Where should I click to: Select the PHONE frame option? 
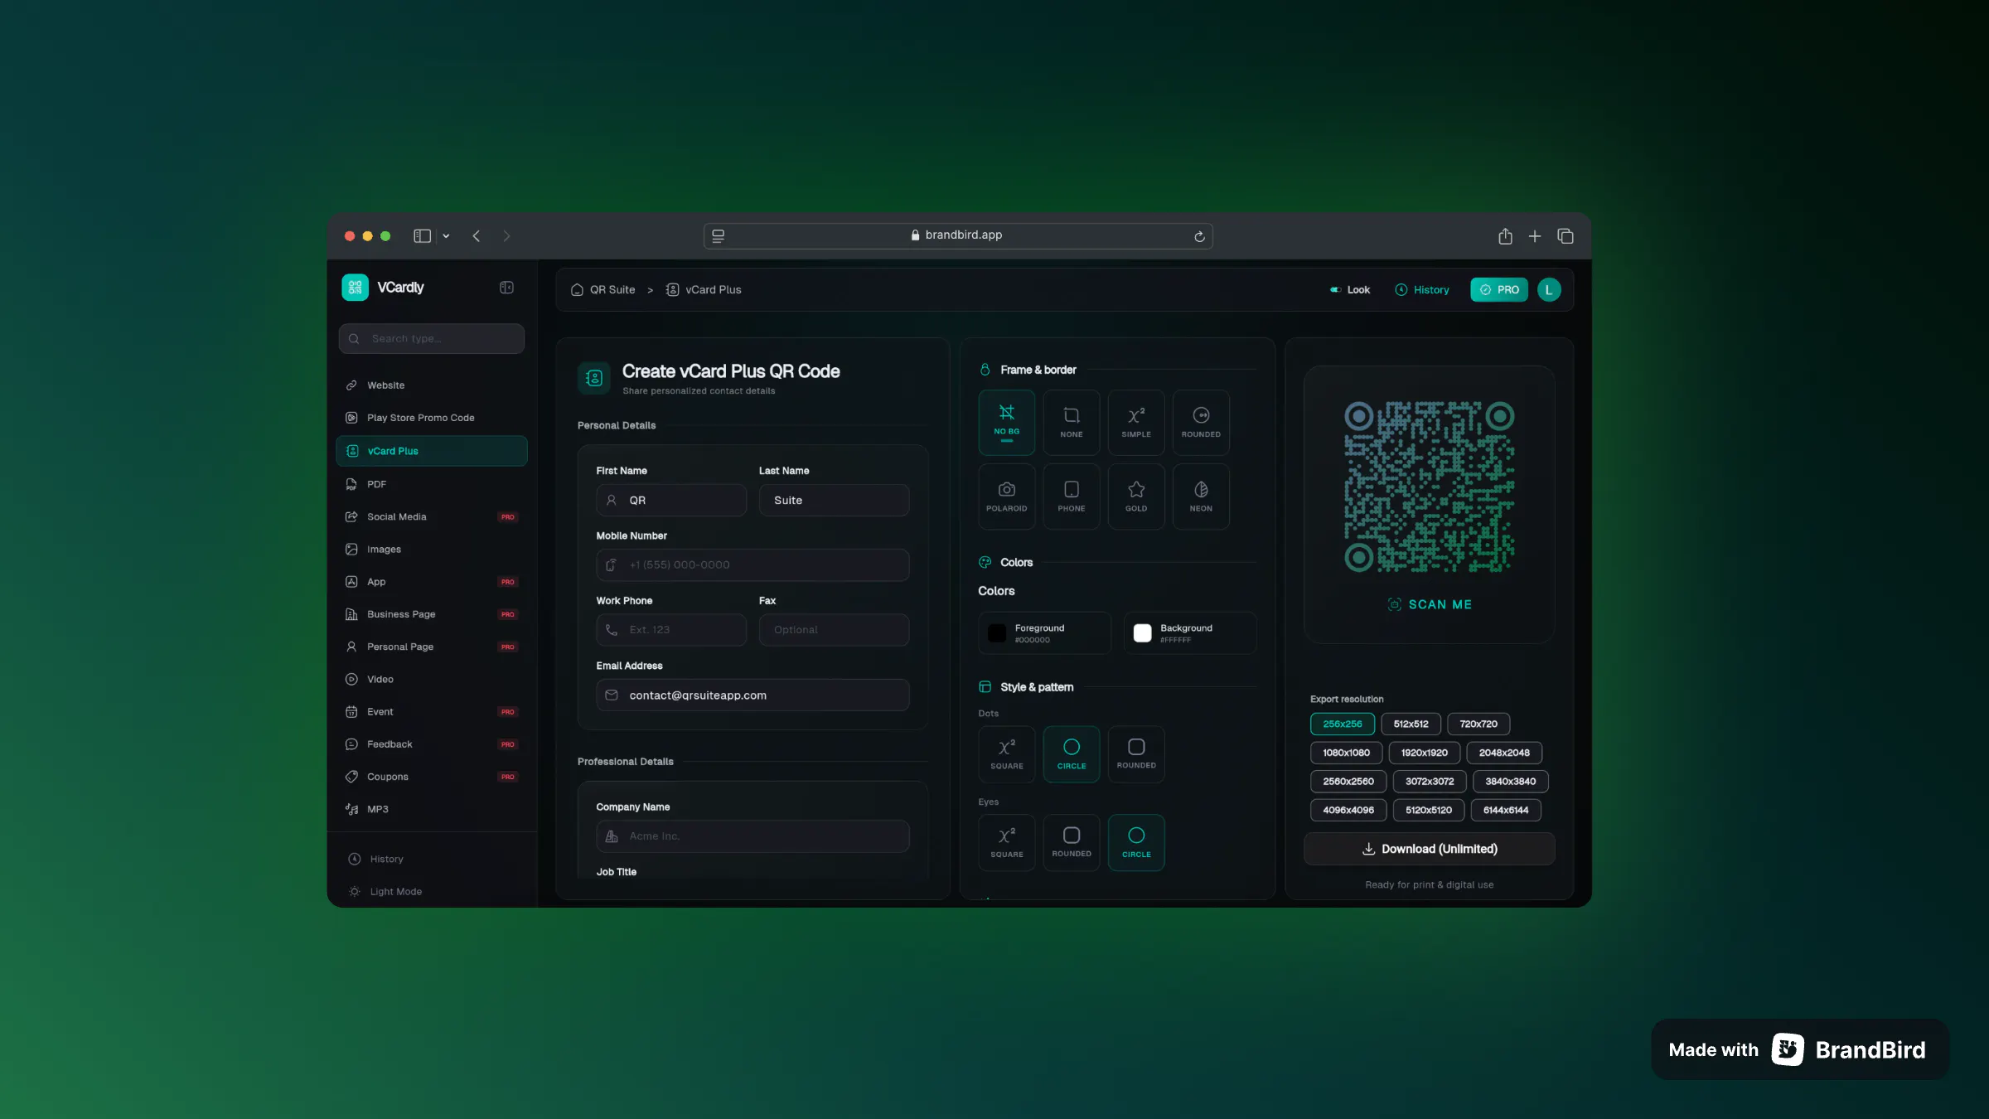(1072, 497)
